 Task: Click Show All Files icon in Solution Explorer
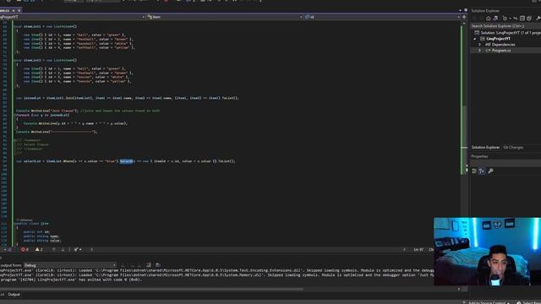coord(529,19)
